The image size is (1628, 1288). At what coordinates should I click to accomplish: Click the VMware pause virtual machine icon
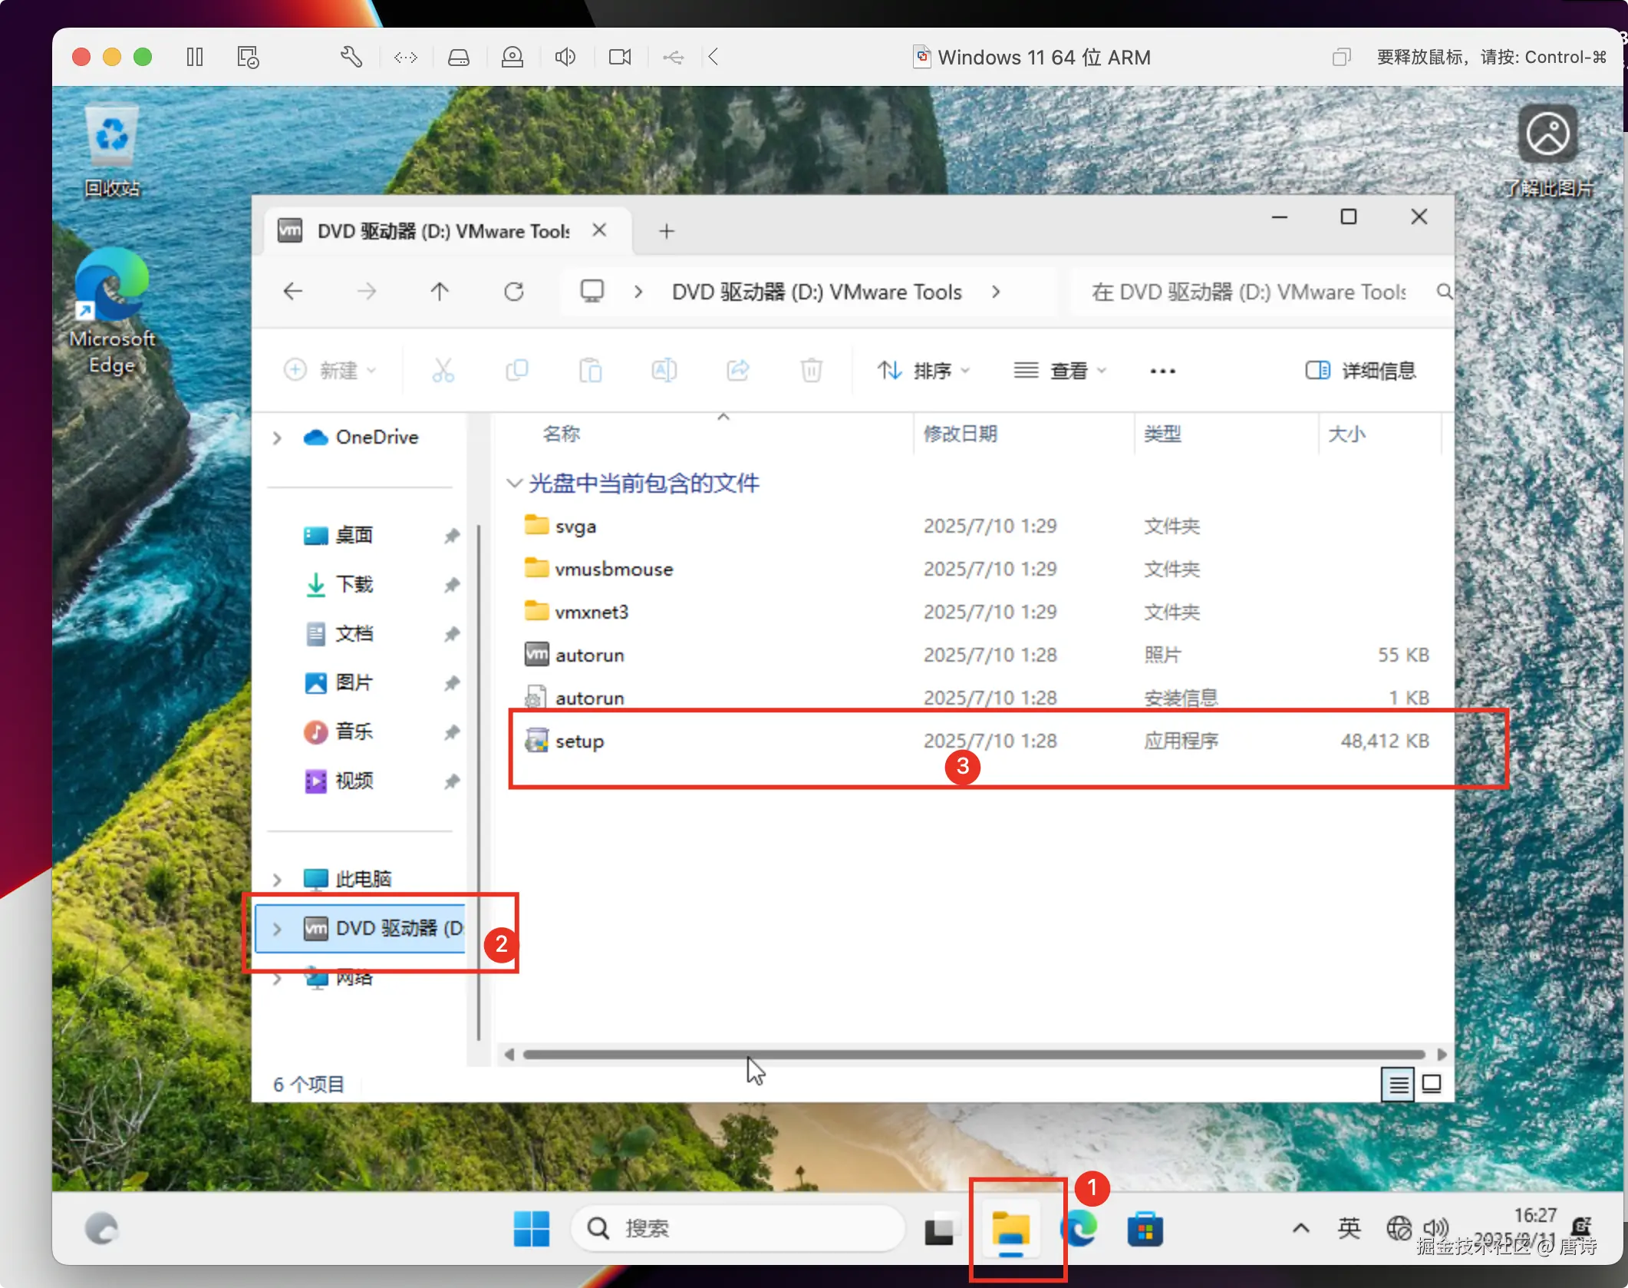(x=195, y=57)
